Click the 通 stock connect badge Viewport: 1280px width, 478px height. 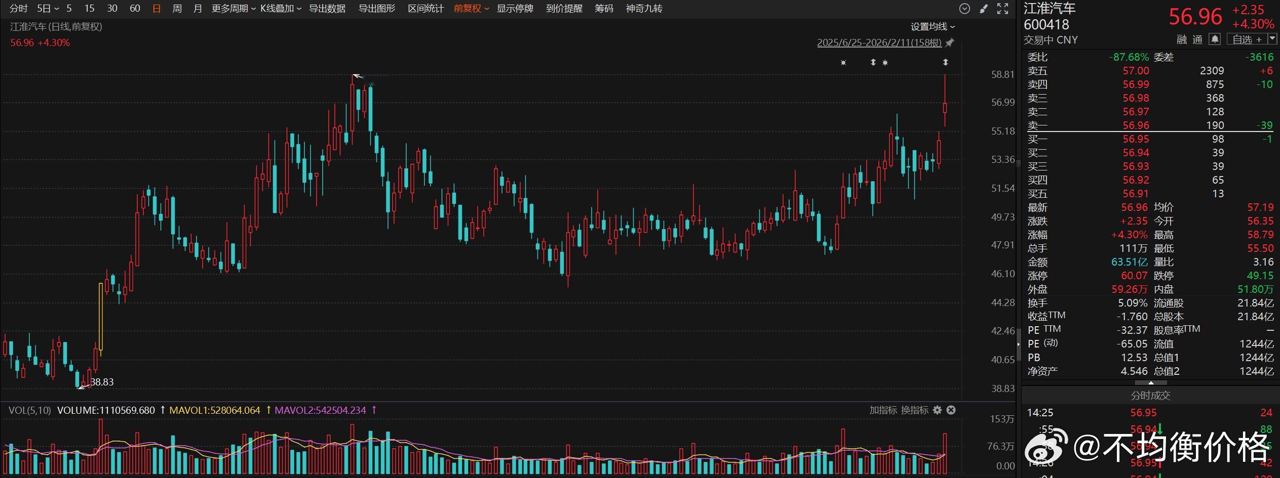1197,39
